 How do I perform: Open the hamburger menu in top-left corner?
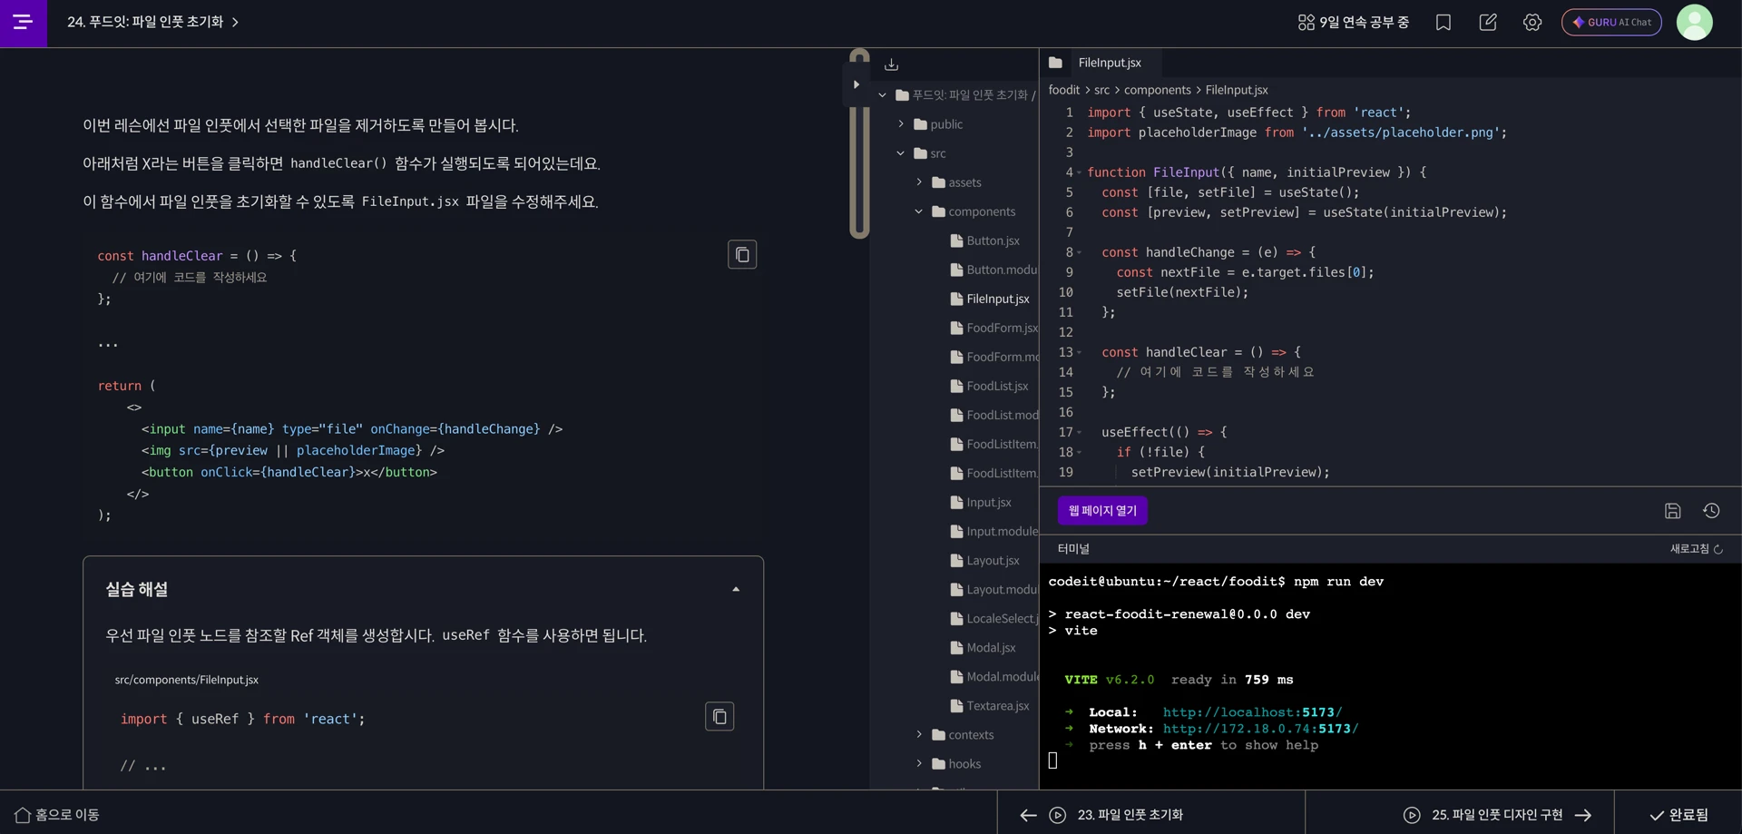click(x=23, y=22)
